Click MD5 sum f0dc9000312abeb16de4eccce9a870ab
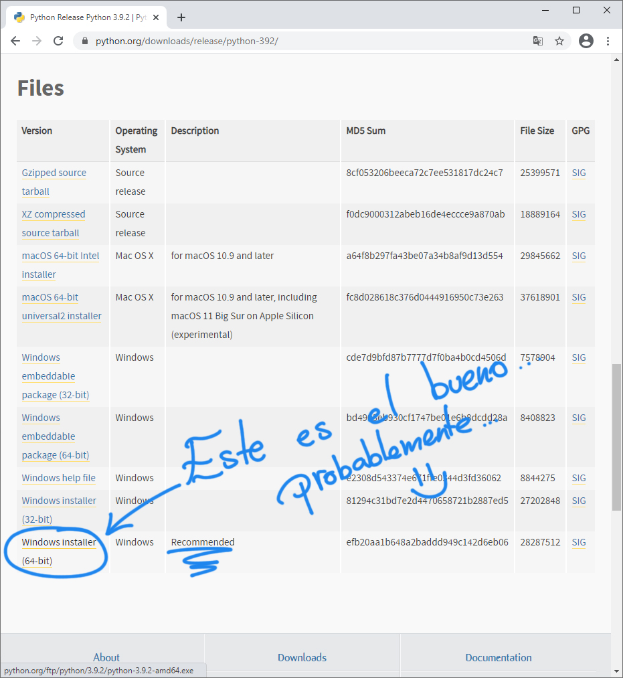 click(426, 214)
